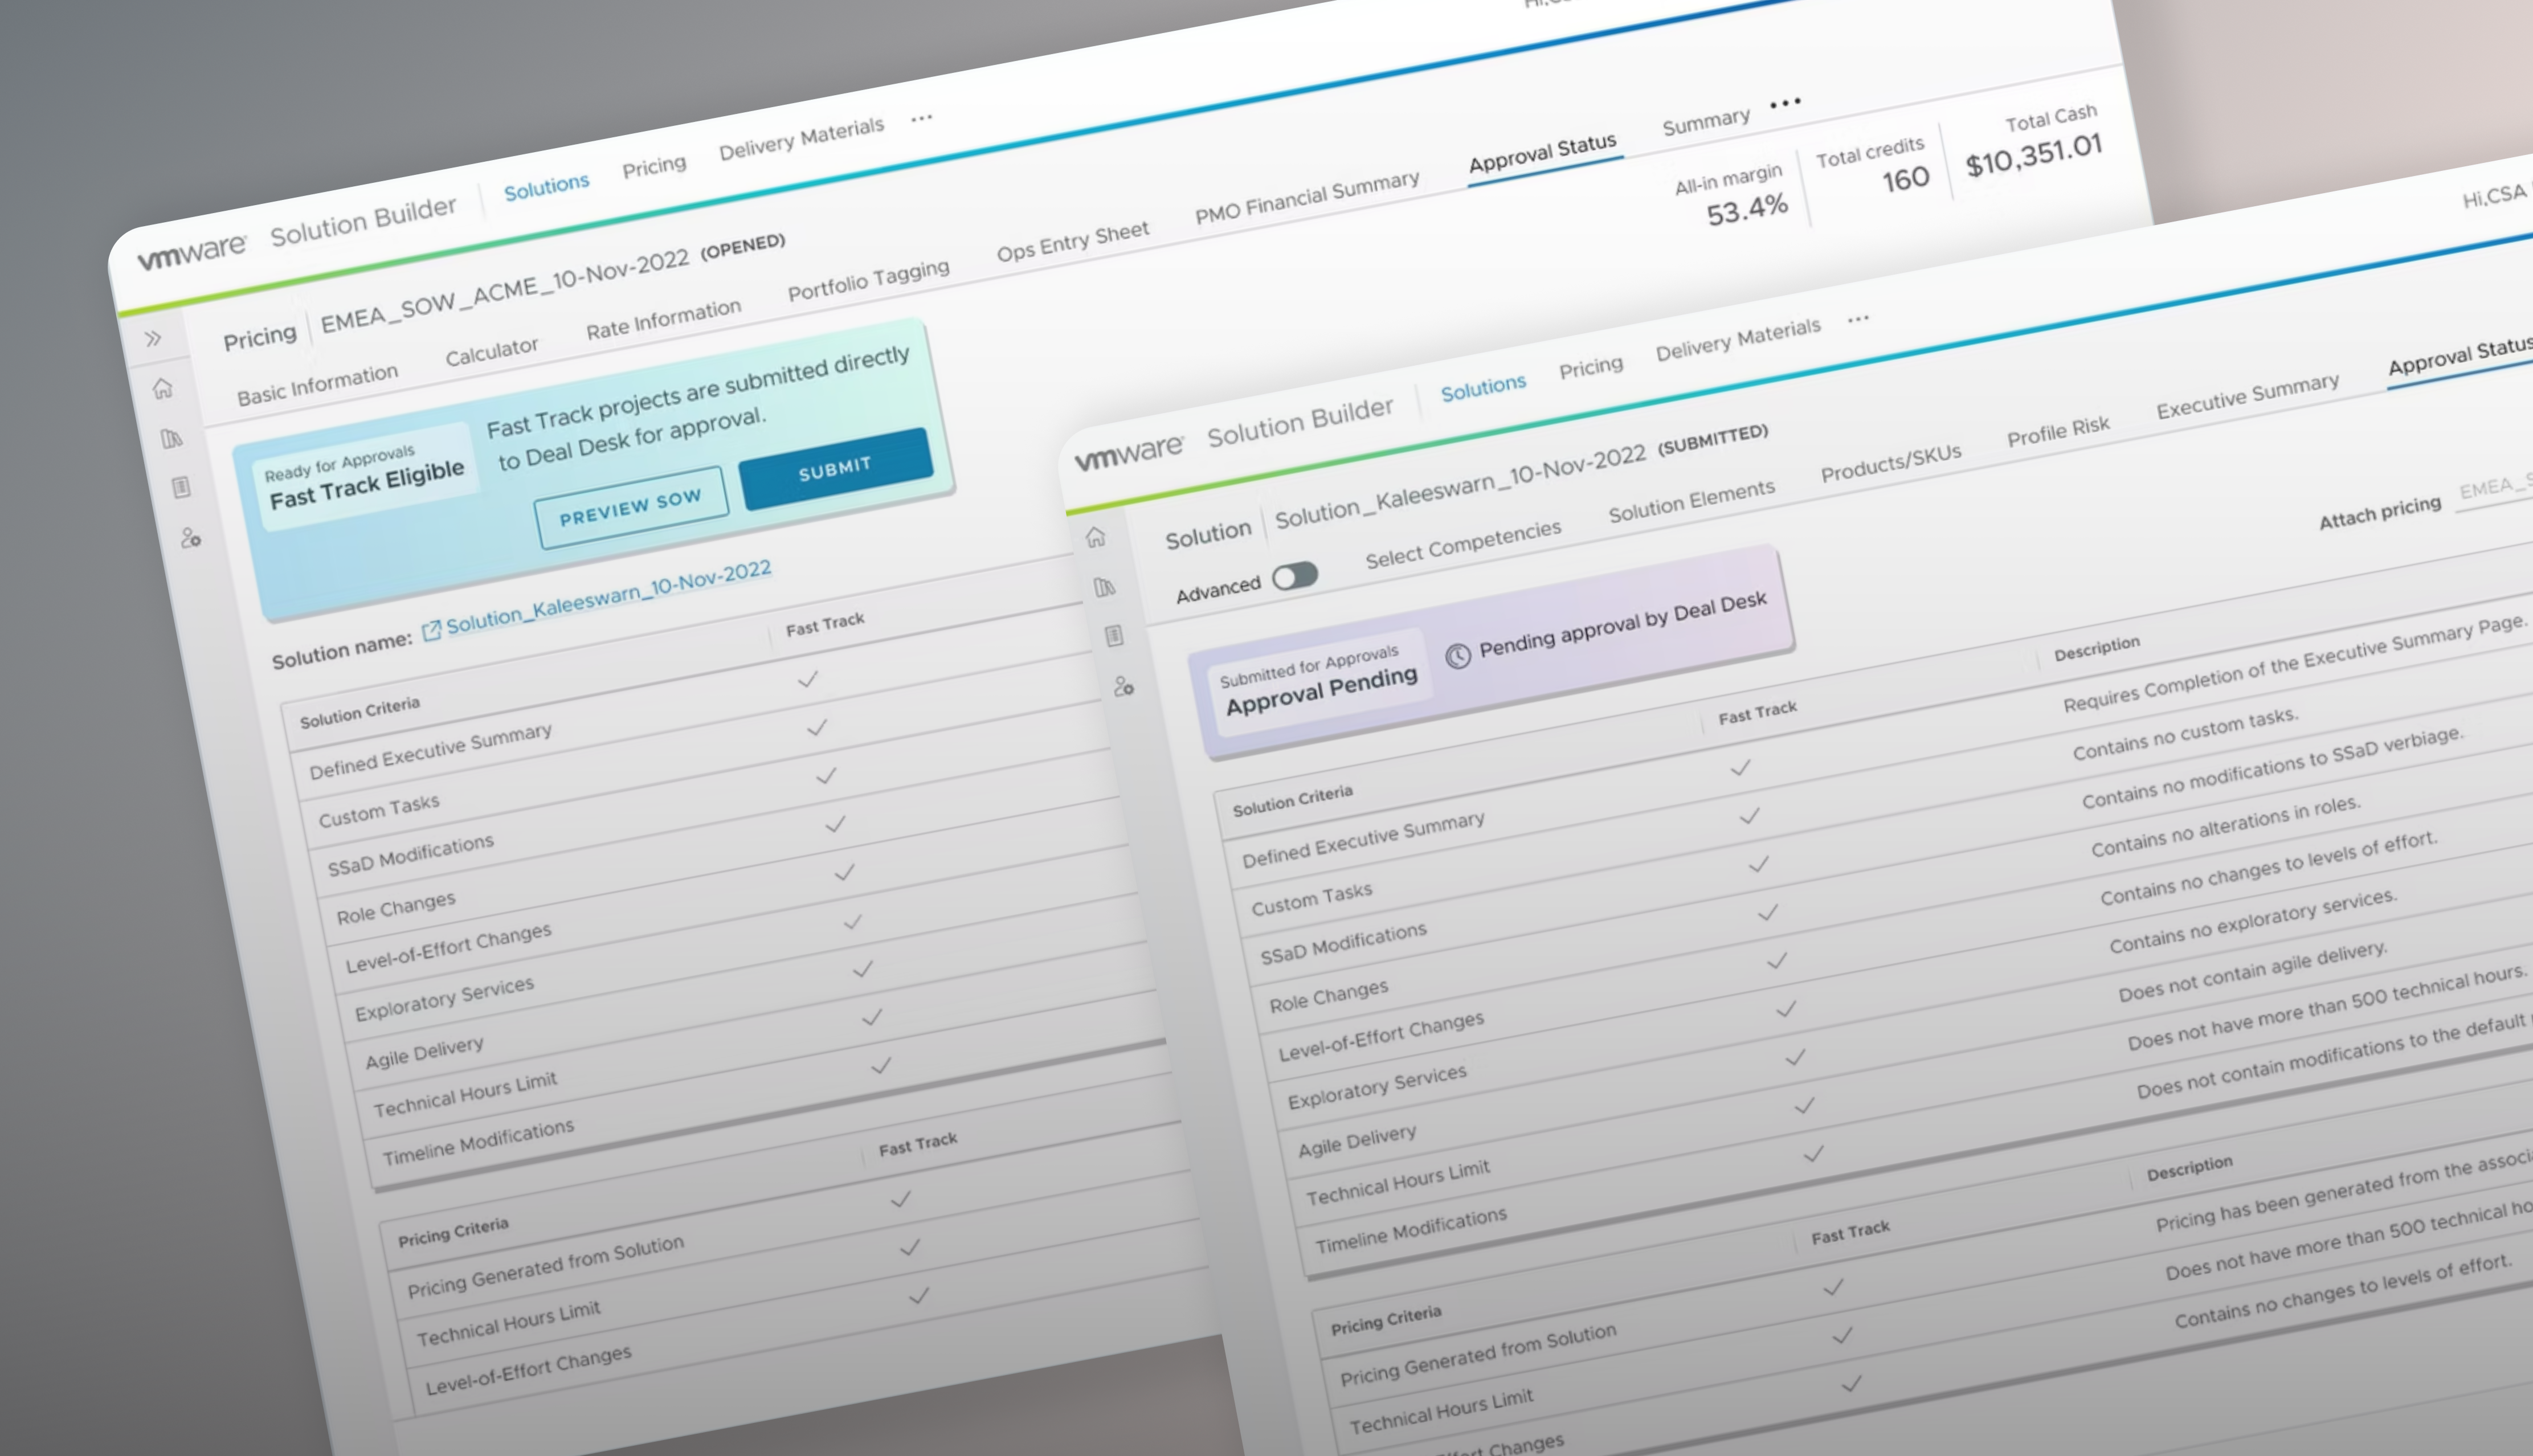Select the Solutions menu in the Solution window

pos(1483,387)
